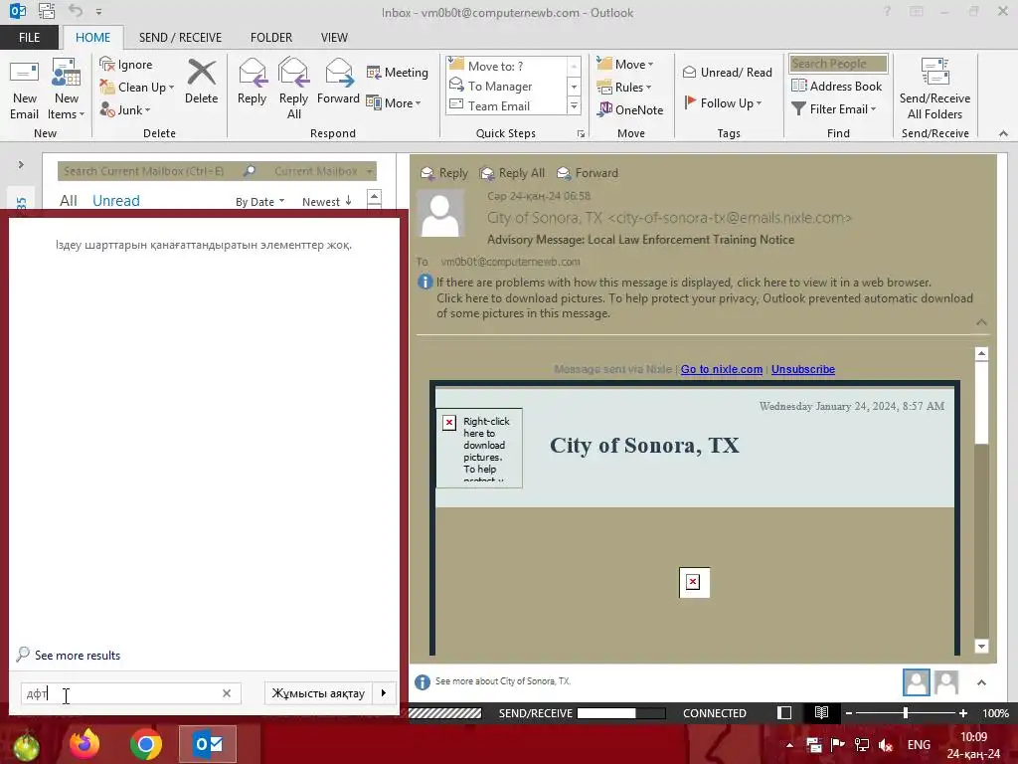Switch to the HOME tab
The image size is (1018, 764).
[92, 37]
